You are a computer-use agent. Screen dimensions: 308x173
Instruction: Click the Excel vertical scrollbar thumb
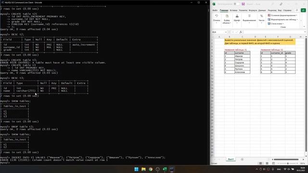coord(306,95)
